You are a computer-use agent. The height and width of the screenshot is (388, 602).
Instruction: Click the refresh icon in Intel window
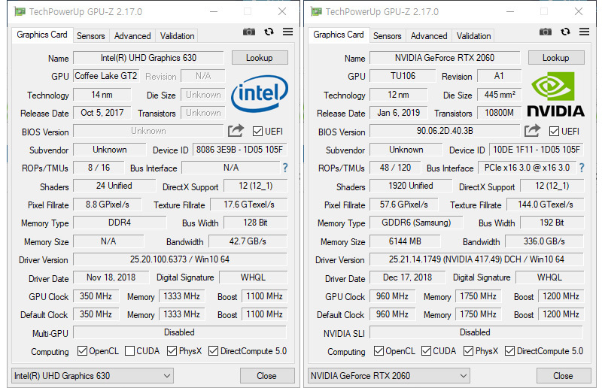click(x=269, y=32)
